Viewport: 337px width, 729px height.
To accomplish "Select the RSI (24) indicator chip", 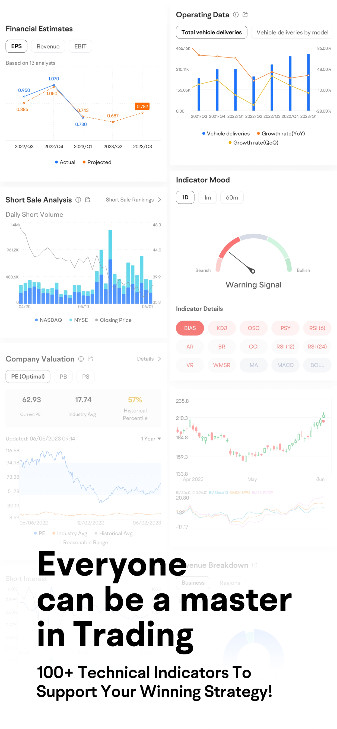I will click(317, 347).
